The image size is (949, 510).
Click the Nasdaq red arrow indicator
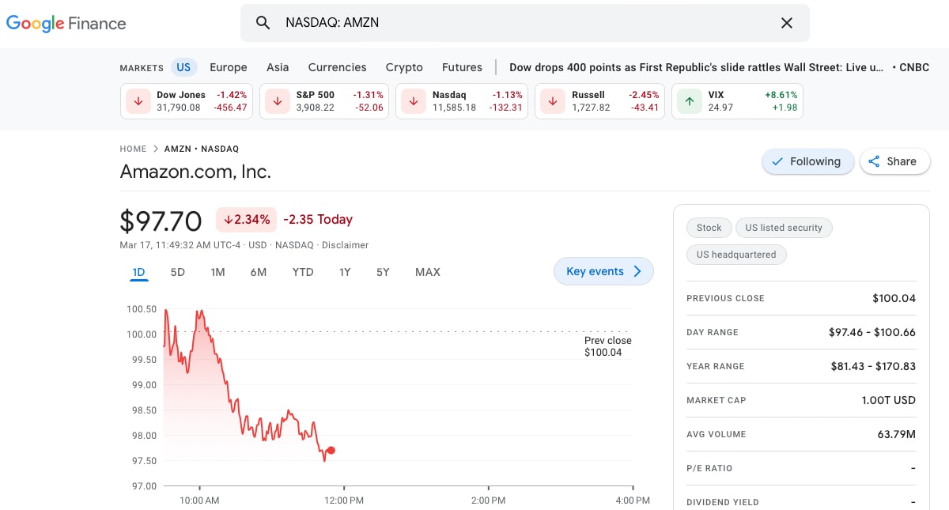(x=413, y=101)
